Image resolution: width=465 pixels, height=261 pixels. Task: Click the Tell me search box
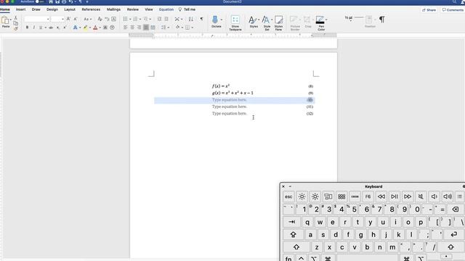click(x=187, y=9)
